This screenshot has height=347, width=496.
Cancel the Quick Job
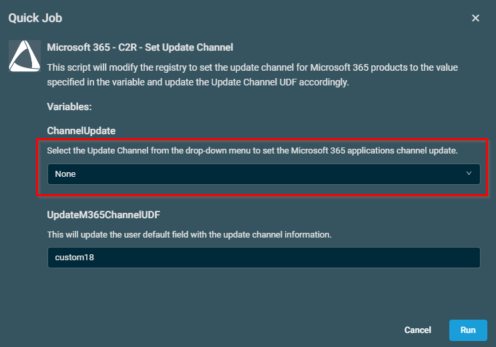[417, 330]
